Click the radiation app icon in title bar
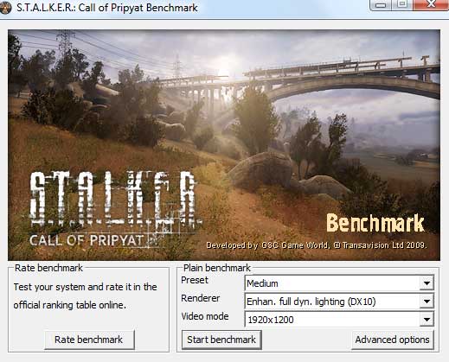 click(5, 8)
